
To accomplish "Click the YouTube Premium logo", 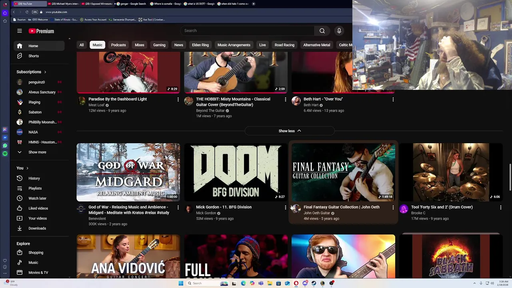I will [x=41, y=31].
